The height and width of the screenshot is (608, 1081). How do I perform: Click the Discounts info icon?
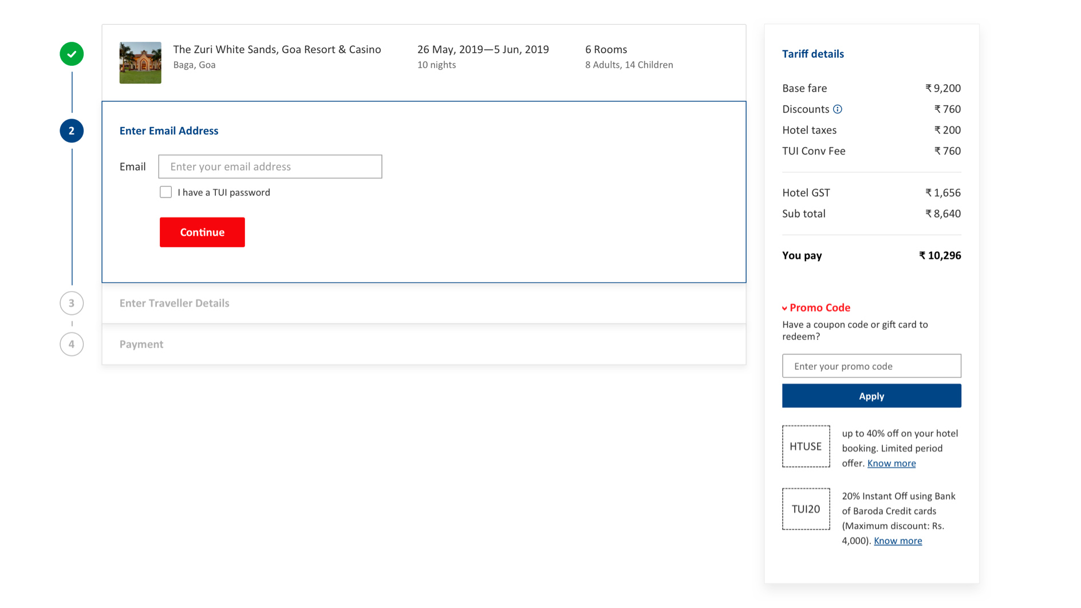point(838,109)
